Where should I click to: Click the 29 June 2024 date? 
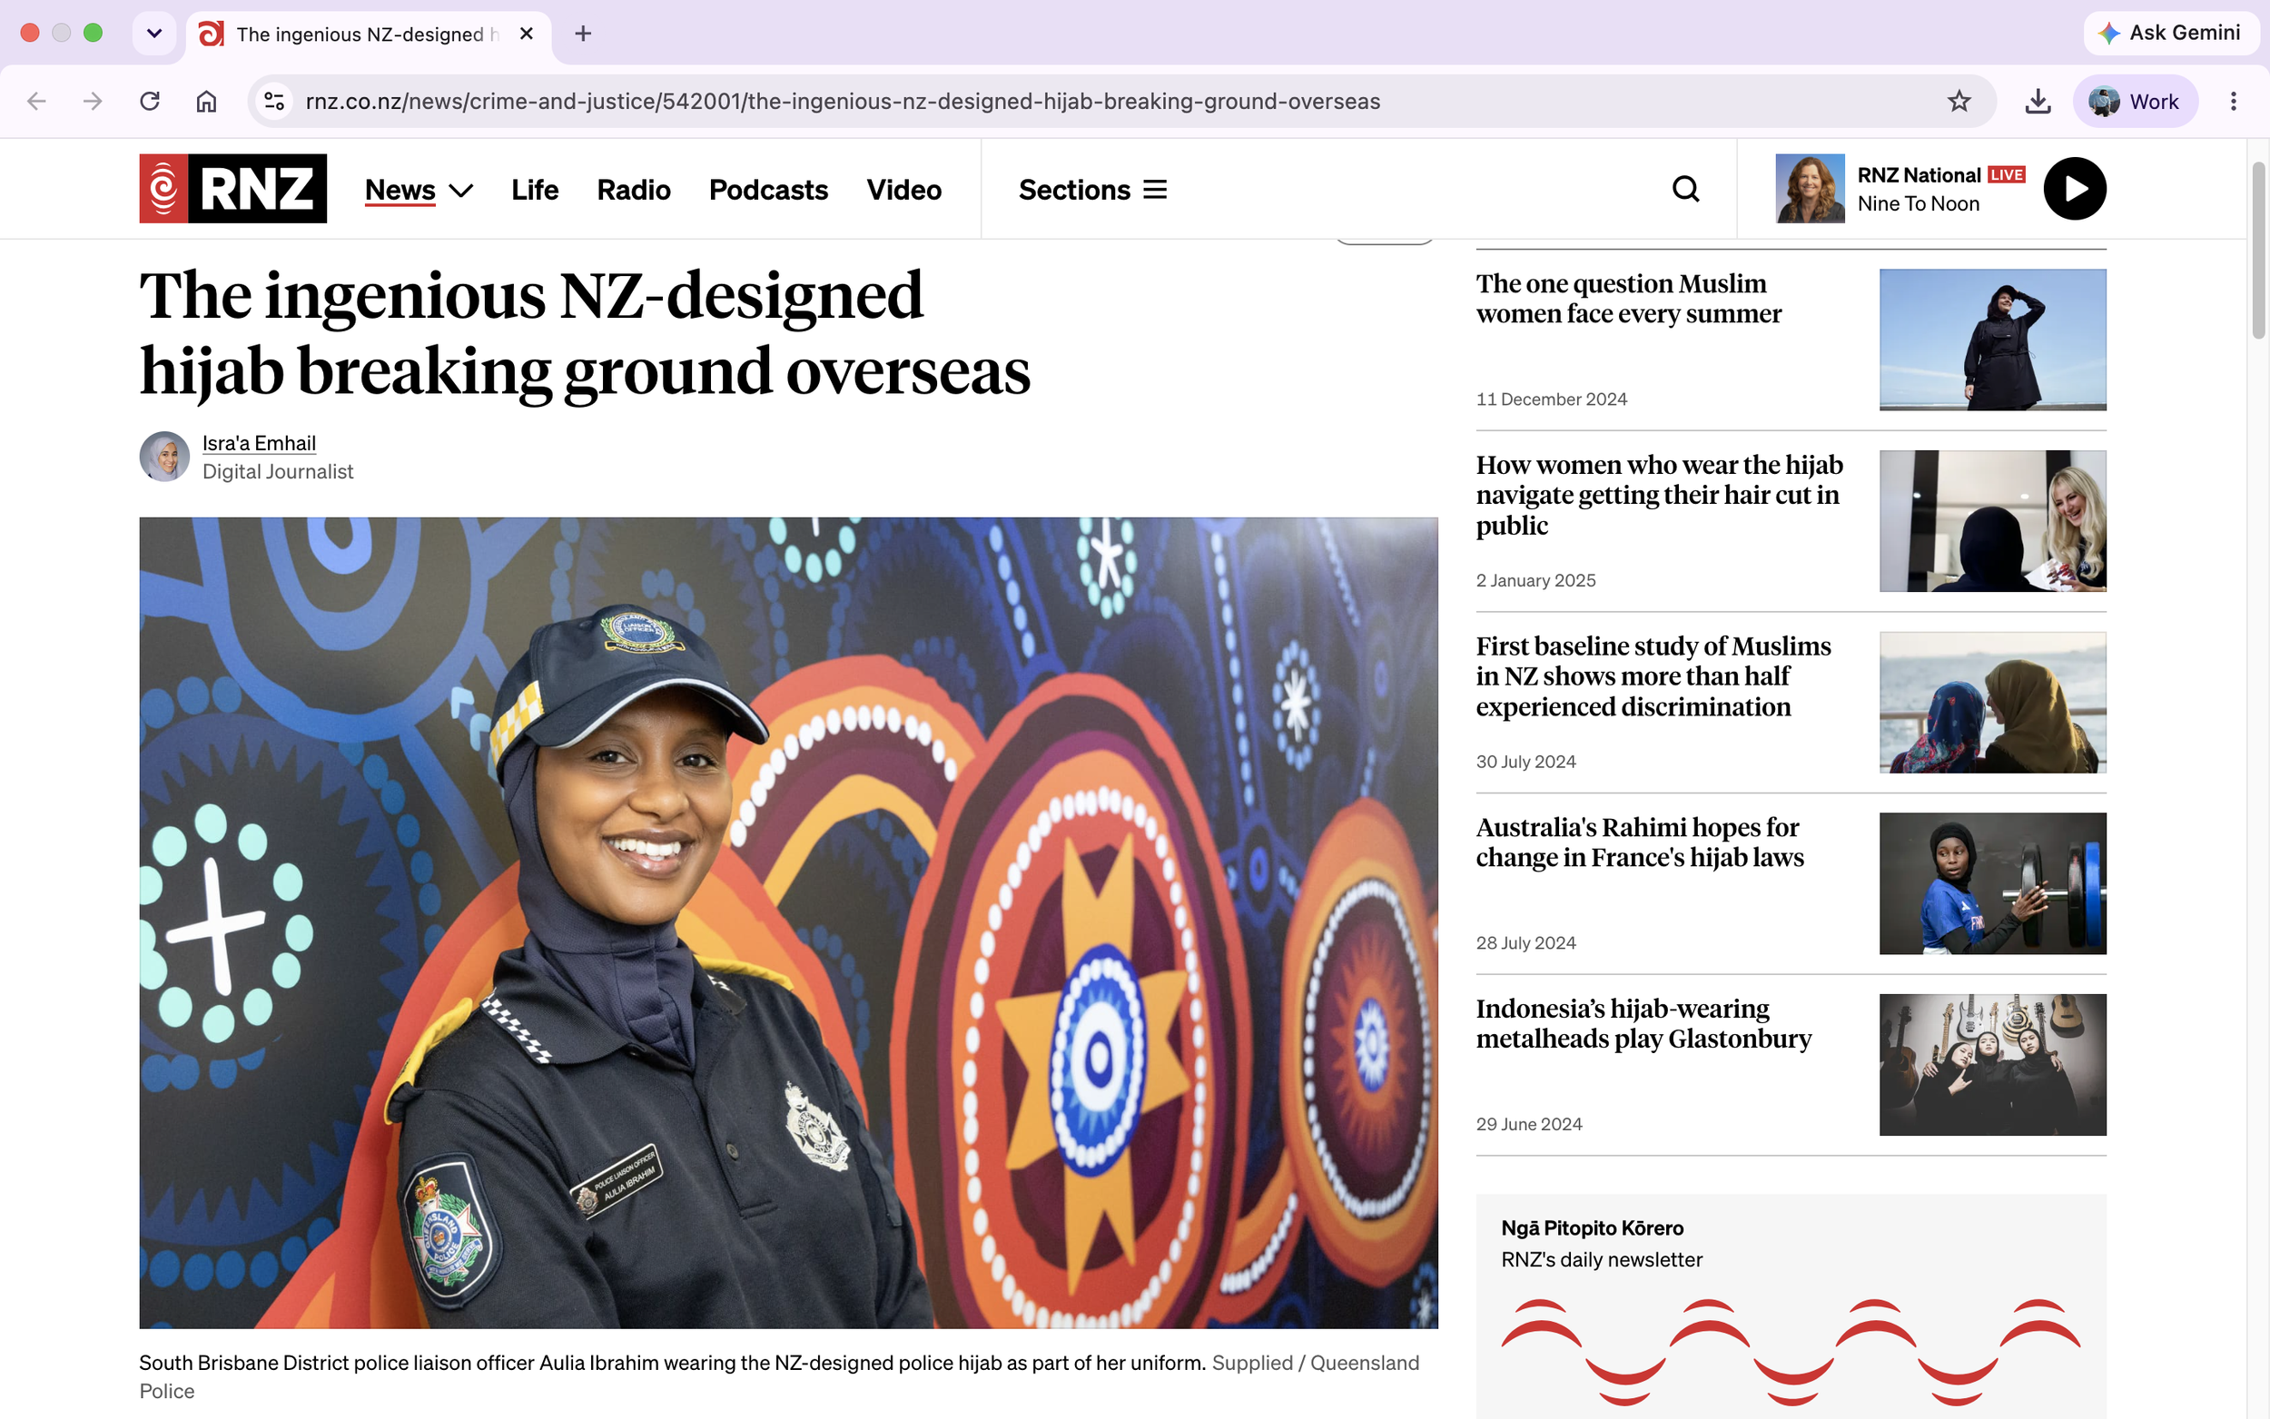[1529, 1123]
